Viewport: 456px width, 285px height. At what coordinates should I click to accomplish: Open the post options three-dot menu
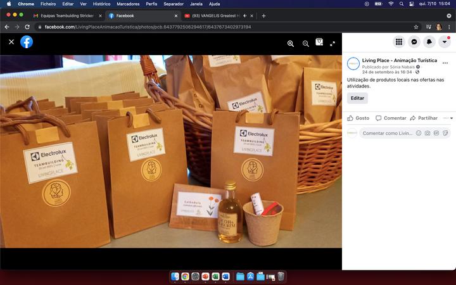445,63
